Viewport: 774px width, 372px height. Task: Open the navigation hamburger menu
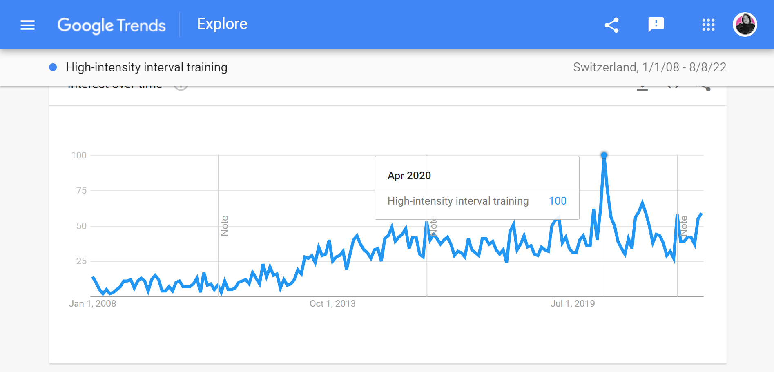point(27,25)
